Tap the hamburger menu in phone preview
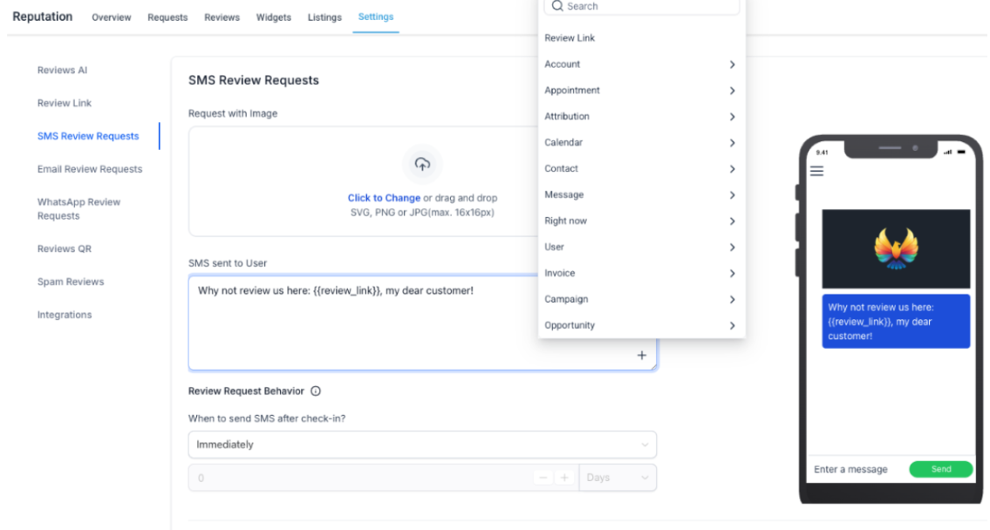Screen dimensions: 990x530 [816, 171]
